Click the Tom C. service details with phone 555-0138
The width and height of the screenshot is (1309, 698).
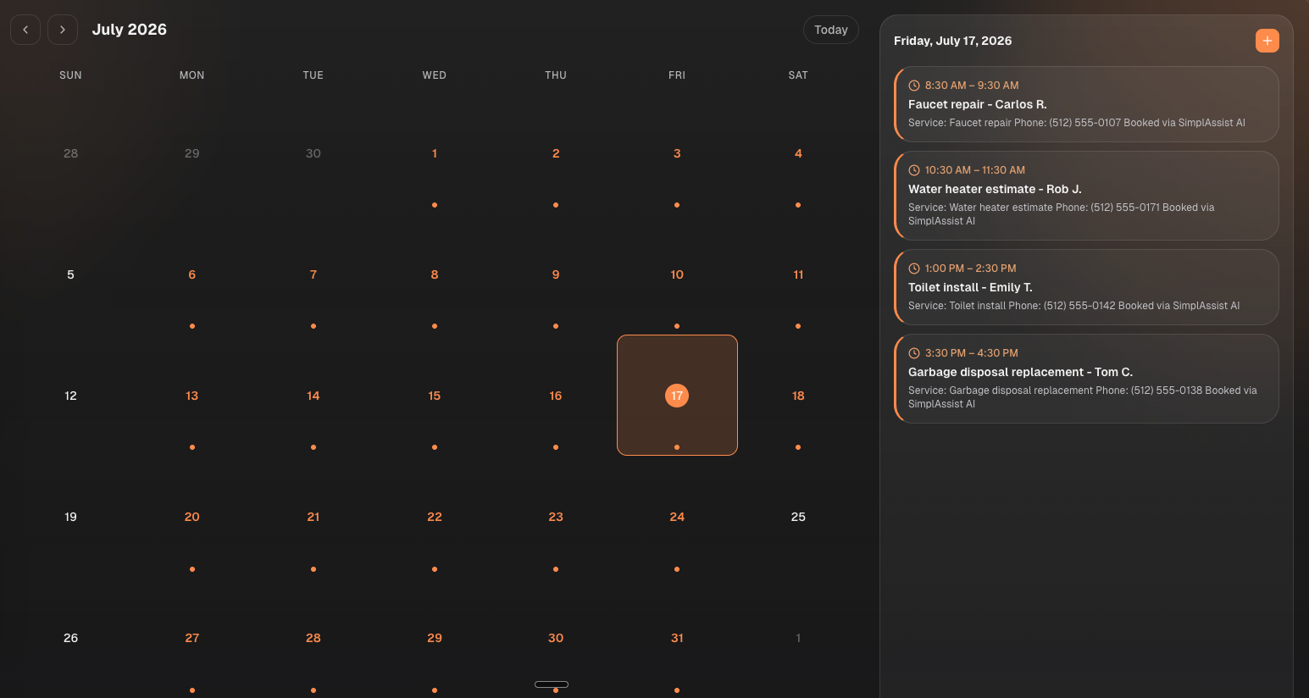point(1083,397)
